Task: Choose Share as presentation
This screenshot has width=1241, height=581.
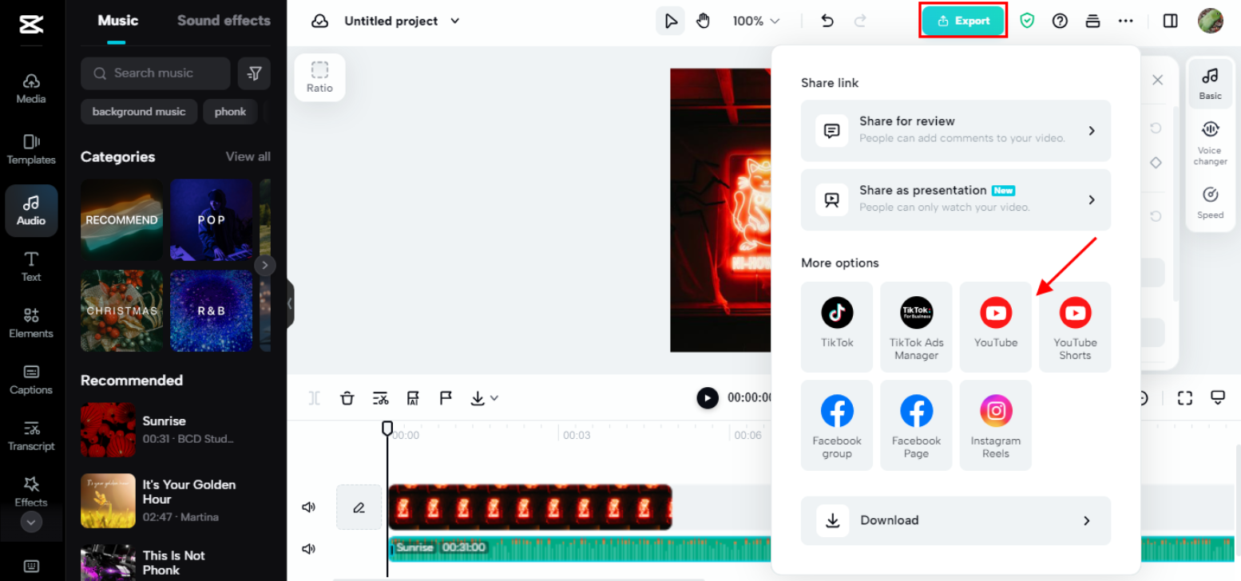Action: click(956, 200)
